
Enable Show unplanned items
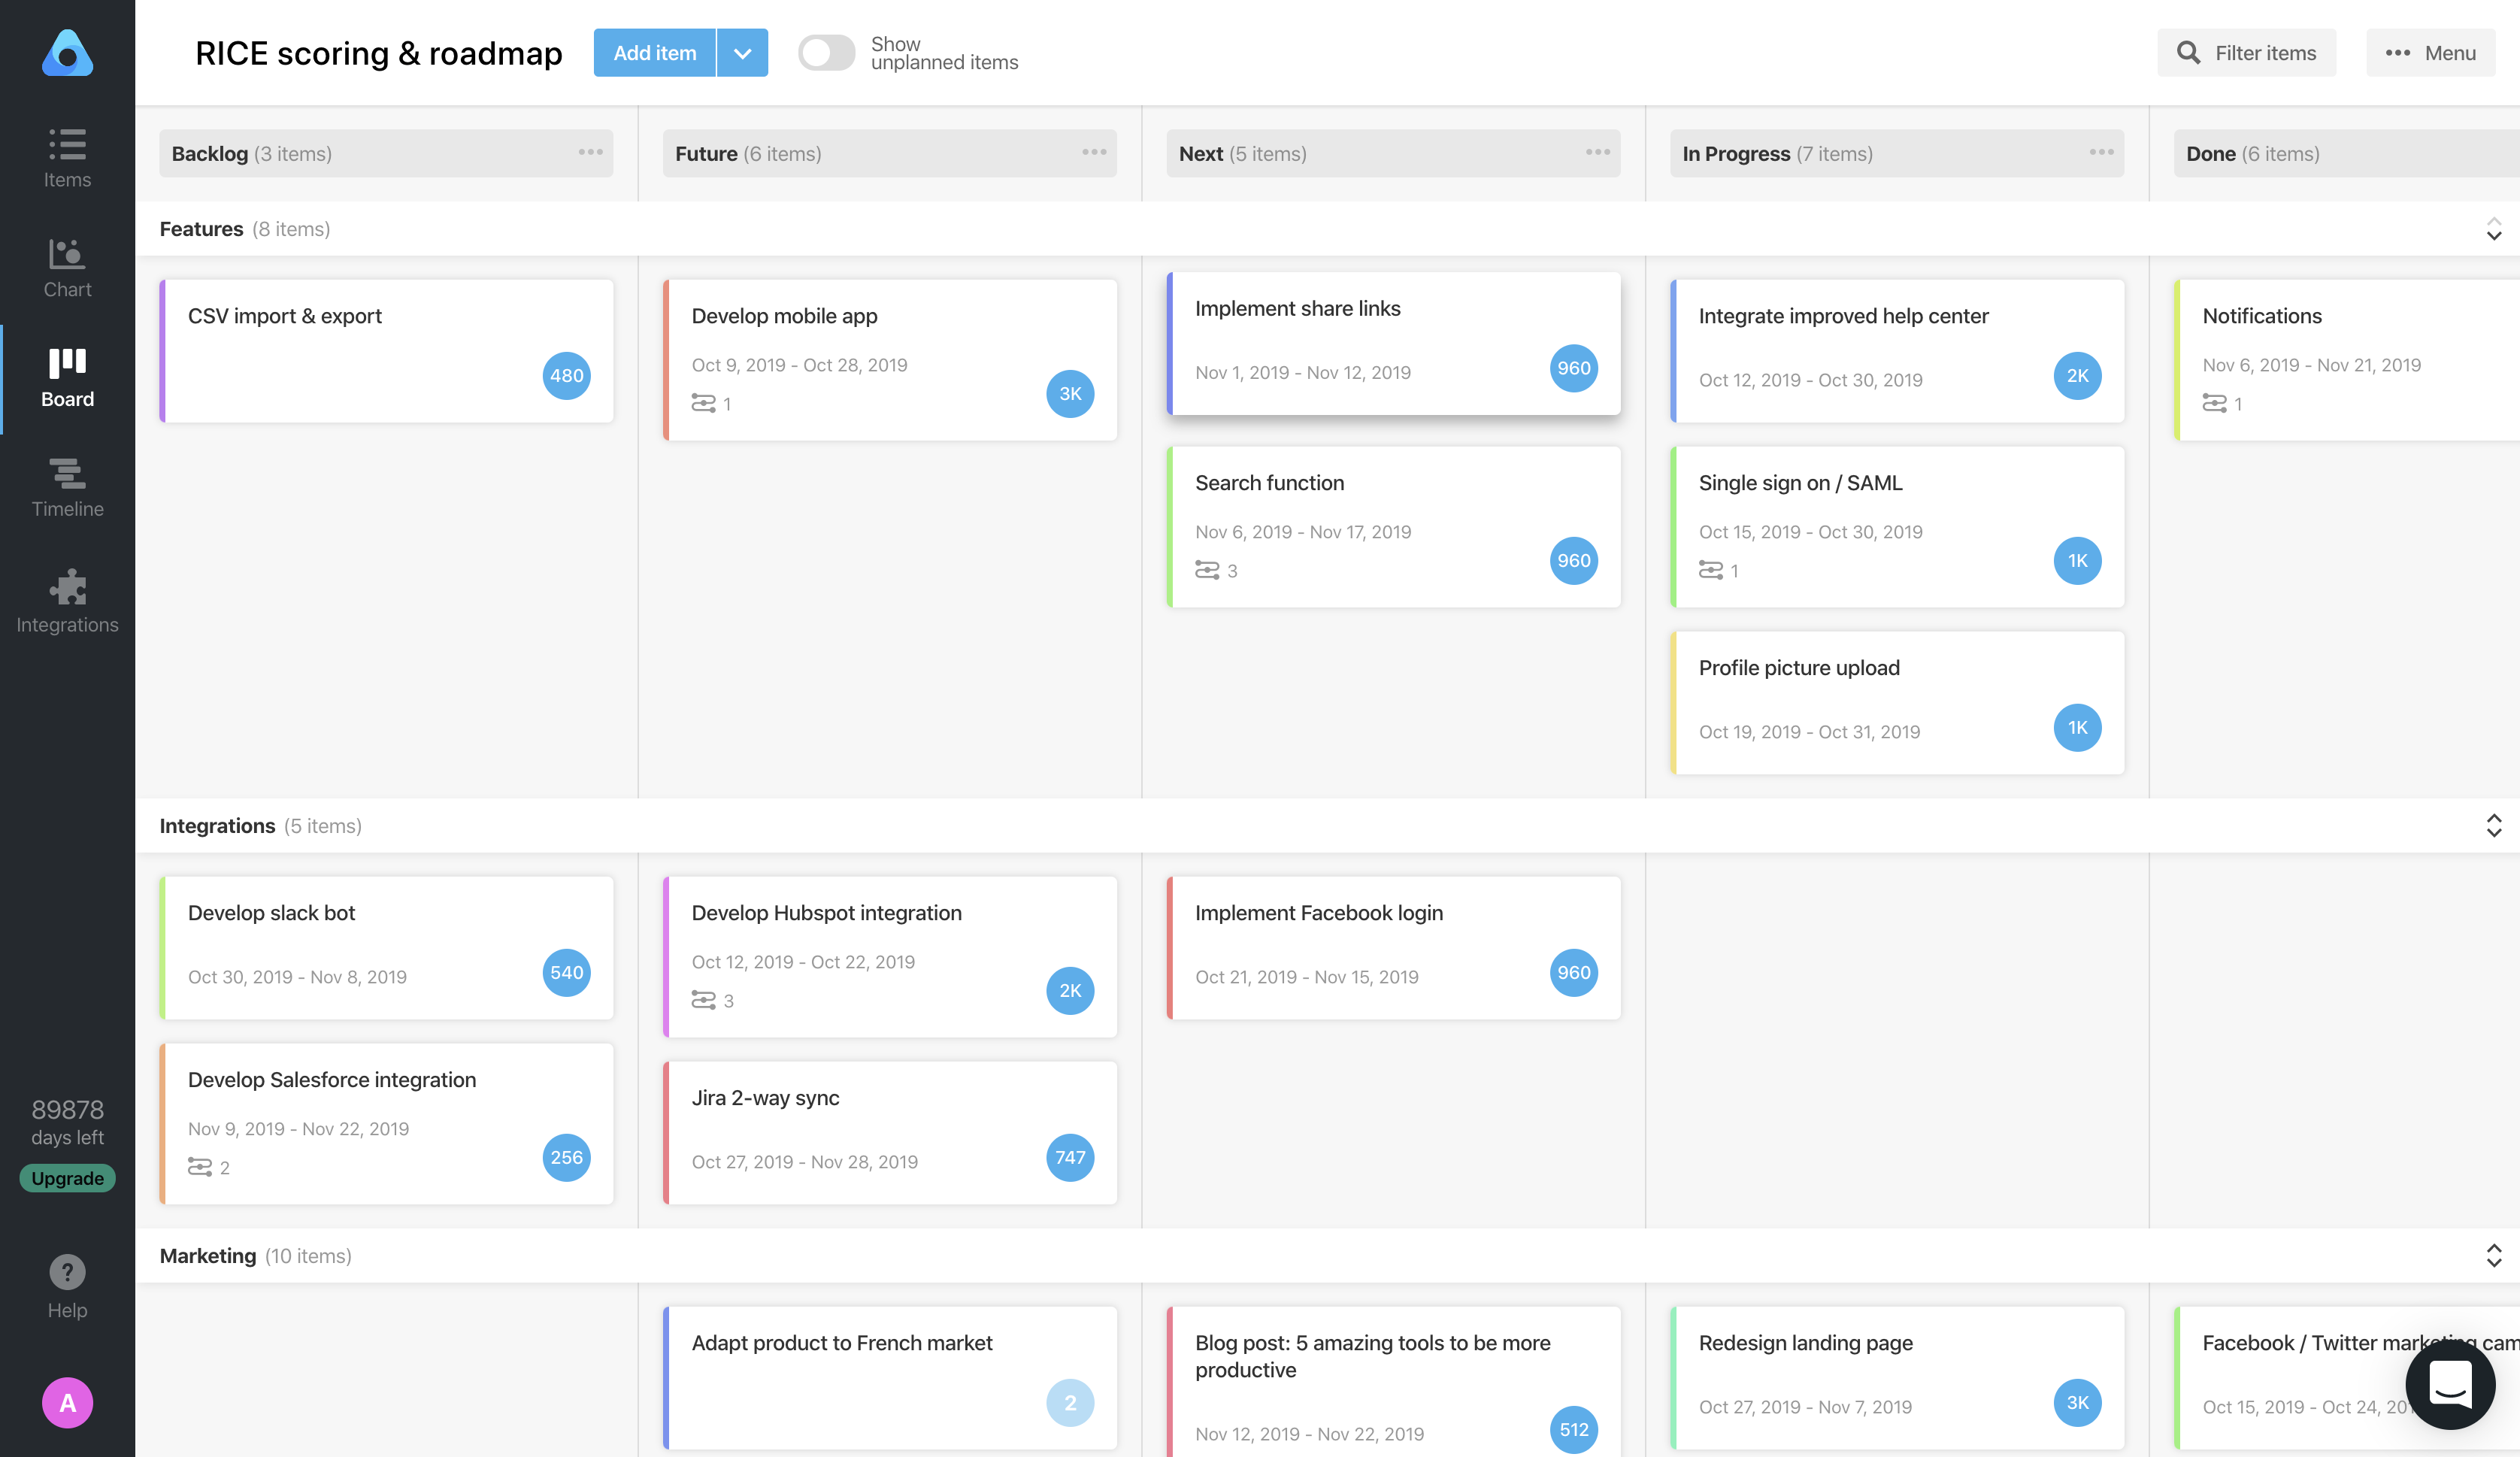(x=826, y=52)
